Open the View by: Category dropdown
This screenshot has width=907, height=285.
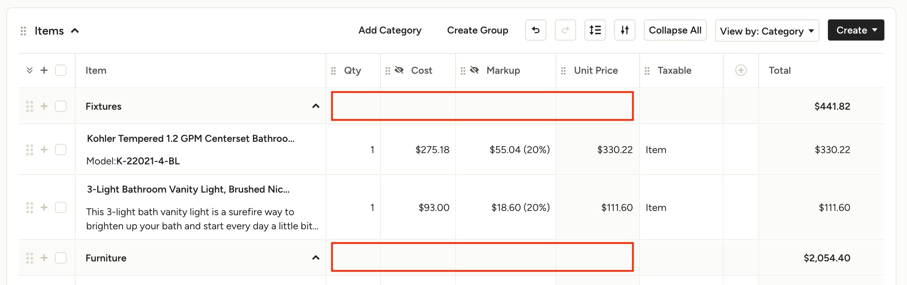click(x=767, y=31)
